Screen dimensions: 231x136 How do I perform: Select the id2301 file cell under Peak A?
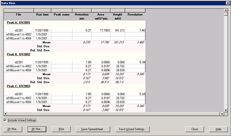[x=19, y=30]
